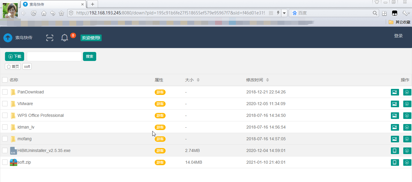Click the 搜索 button
412x182 pixels.
point(90,56)
